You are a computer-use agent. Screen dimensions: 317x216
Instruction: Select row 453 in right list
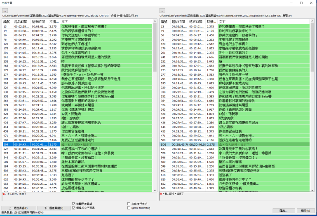pos(235,131)
